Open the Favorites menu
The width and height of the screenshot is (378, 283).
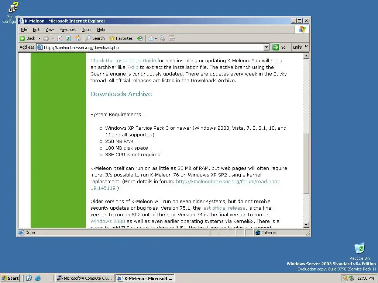(x=68, y=29)
